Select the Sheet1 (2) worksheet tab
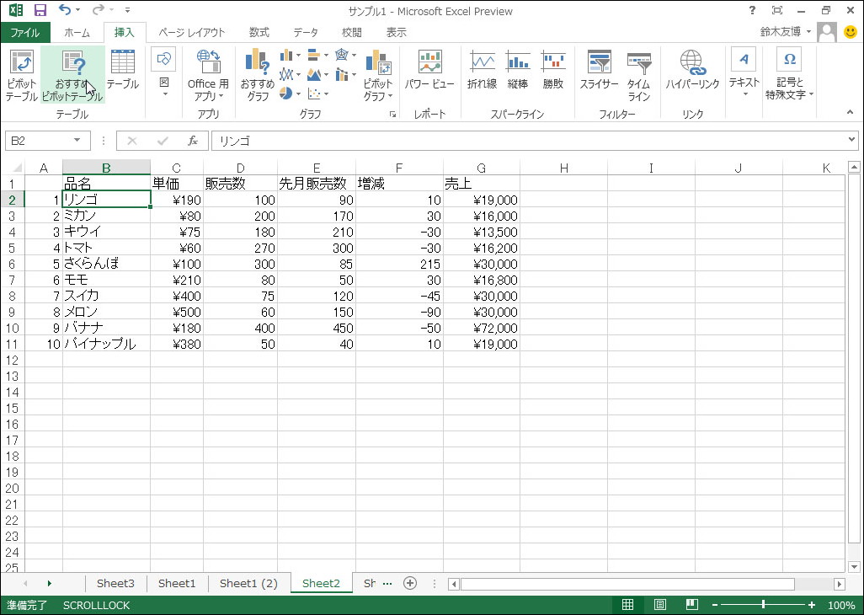This screenshot has width=864, height=615. [x=249, y=582]
